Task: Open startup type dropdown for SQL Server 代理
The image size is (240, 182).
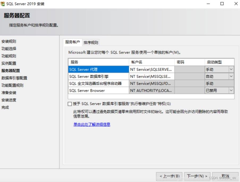Action: coord(231,69)
